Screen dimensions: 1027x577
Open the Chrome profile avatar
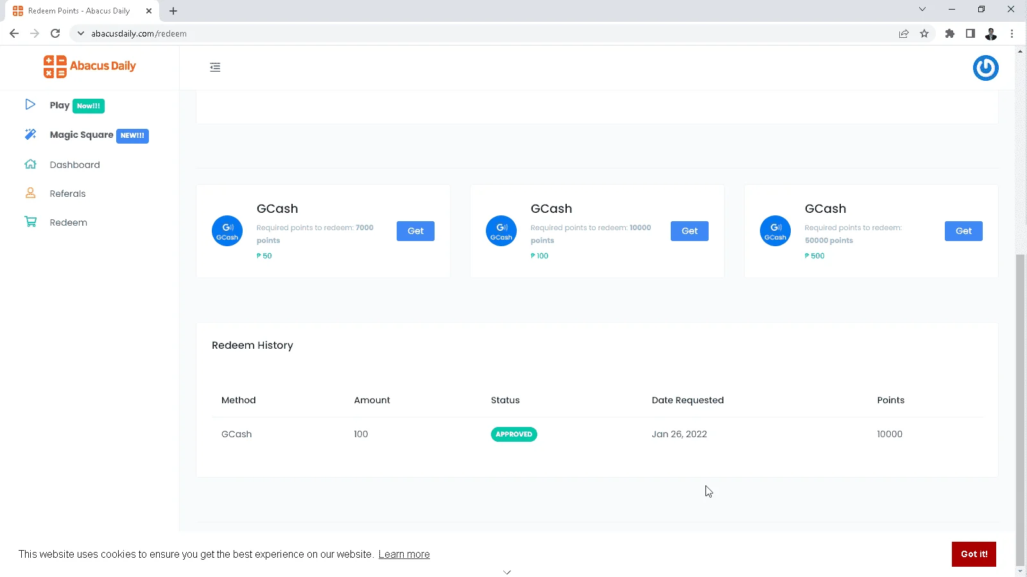991,33
